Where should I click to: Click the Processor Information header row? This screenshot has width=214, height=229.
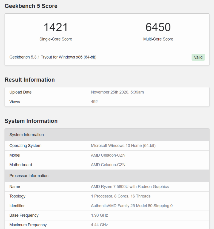(107, 176)
